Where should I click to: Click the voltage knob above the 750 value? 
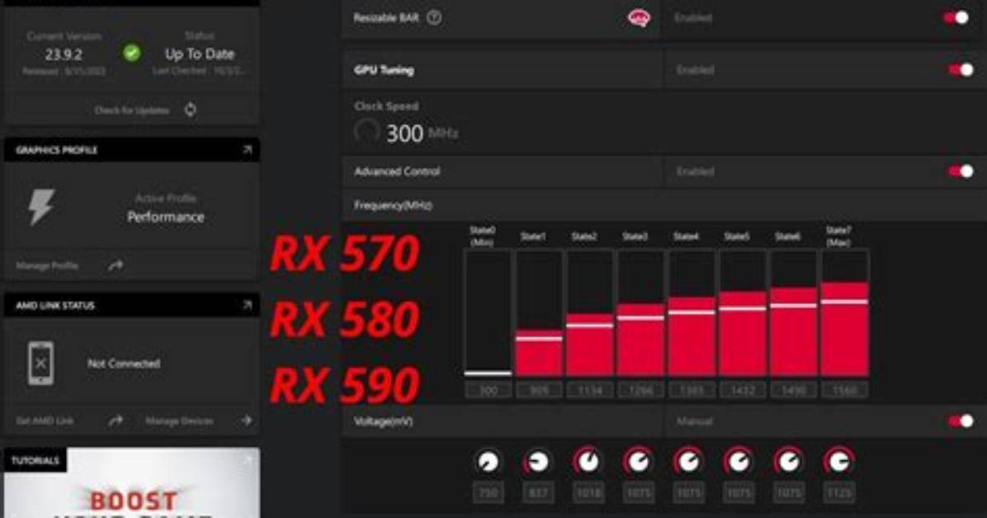point(488,462)
